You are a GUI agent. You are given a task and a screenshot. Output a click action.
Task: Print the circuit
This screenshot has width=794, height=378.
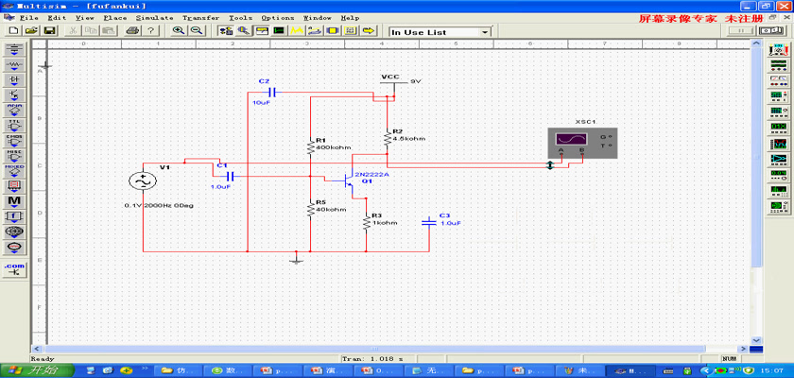pos(132,31)
